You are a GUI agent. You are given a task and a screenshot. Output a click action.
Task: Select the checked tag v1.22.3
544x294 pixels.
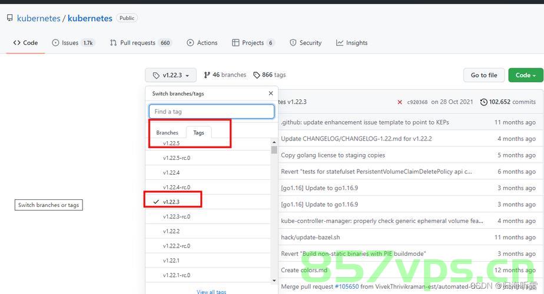(208, 202)
